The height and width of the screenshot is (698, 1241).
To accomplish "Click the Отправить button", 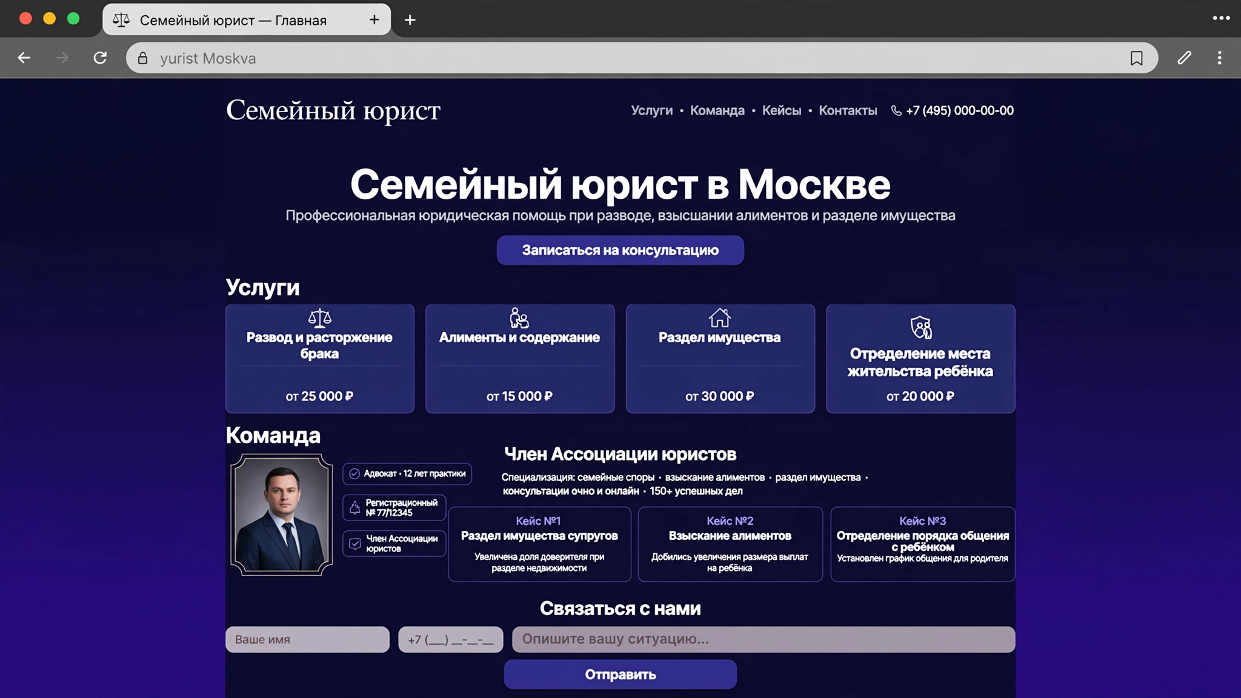I will point(620,674).
